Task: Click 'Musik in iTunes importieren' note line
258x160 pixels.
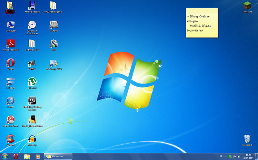Action: point(199,28)
